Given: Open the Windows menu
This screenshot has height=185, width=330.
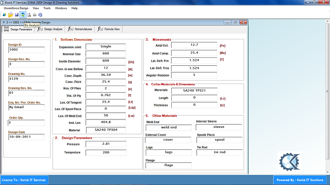Looking at the screenshot, I should pyautogui.click(x=61, y=8).
